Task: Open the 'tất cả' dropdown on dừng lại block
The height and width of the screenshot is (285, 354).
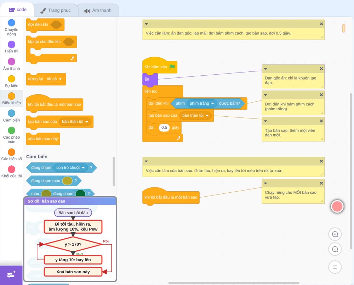Action: [x=54, y=79]
